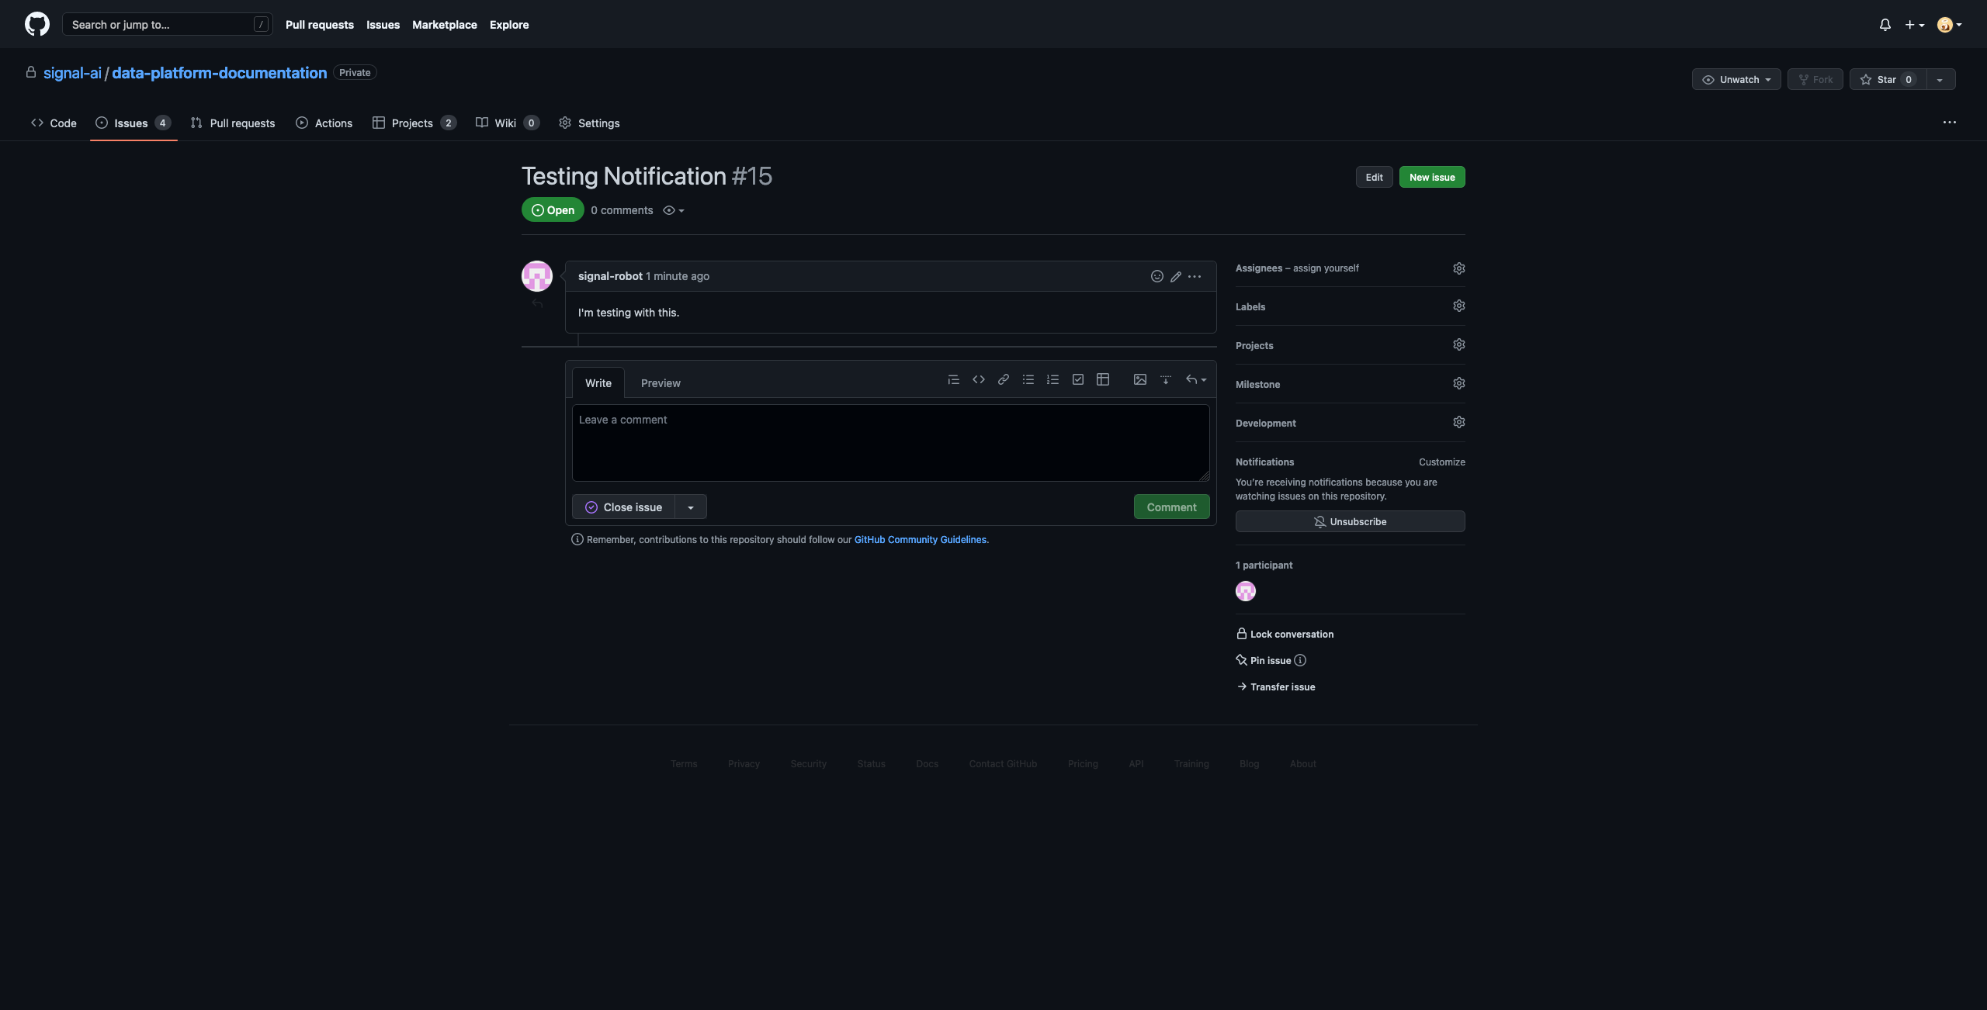Viewport: 1987px width, 1010px height.
Task: Open repository Pull requests tab
Action: pyautogui.click(x=233, y=123)
